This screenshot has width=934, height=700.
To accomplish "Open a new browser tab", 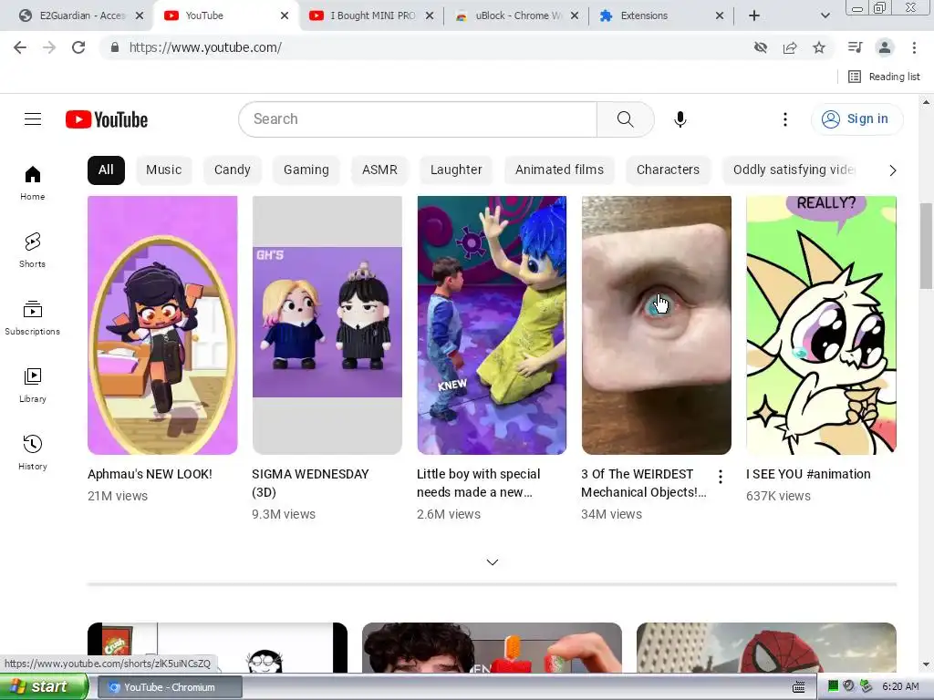I will point(754,15).
